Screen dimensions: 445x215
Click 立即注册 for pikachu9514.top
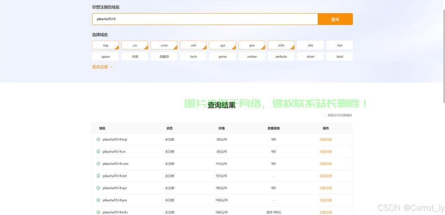click(x=326, y=139)
